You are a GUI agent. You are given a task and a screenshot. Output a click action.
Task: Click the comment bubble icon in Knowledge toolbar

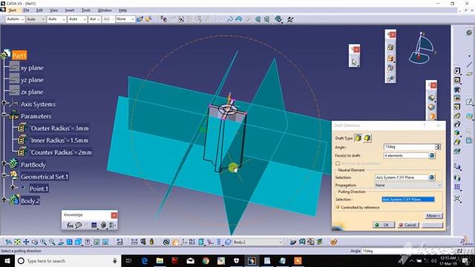(x=79, y=225)
